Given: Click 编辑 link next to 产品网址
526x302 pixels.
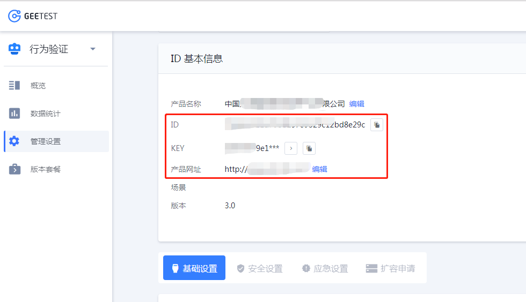Looking at the screenshot, I should pos(319,169).
